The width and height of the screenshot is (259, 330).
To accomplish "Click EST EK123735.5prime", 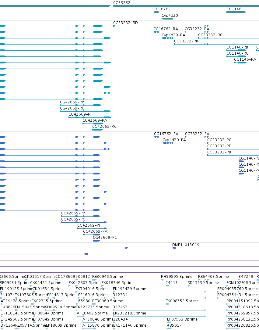I will click(x=92, y=307).
